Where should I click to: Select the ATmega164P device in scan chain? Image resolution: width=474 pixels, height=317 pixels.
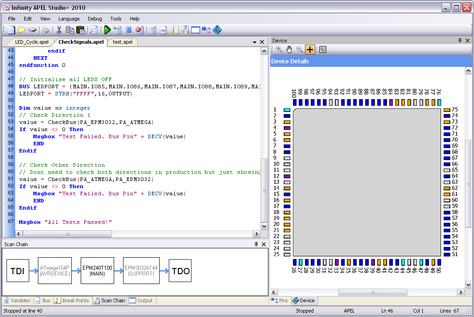pos(54,271)
